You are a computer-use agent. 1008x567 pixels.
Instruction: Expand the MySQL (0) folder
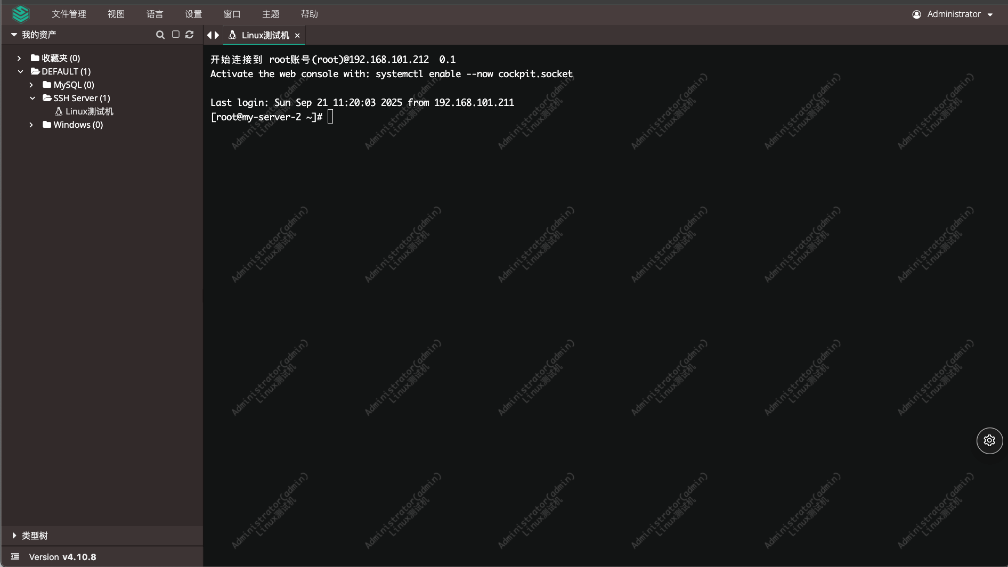31,85
